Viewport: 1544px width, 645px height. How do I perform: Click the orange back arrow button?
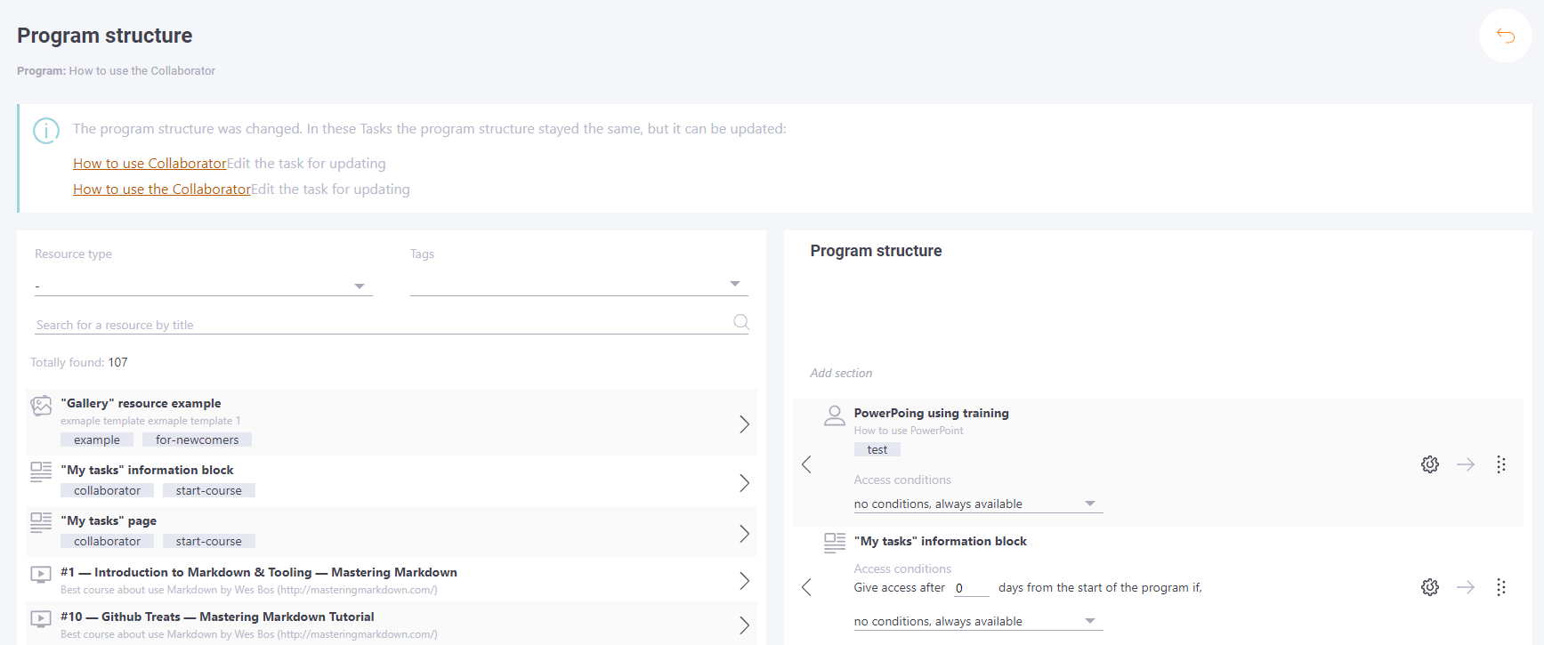(x=1505, y=36)
